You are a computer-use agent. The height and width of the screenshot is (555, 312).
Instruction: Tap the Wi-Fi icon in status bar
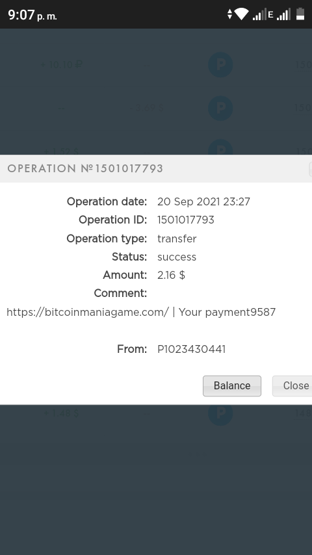point(242,14)
